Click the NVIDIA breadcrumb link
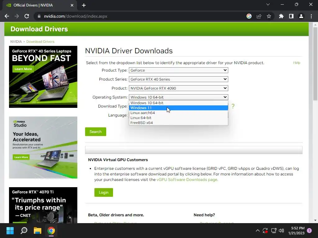318x238 pixels. tap(16, 42)
